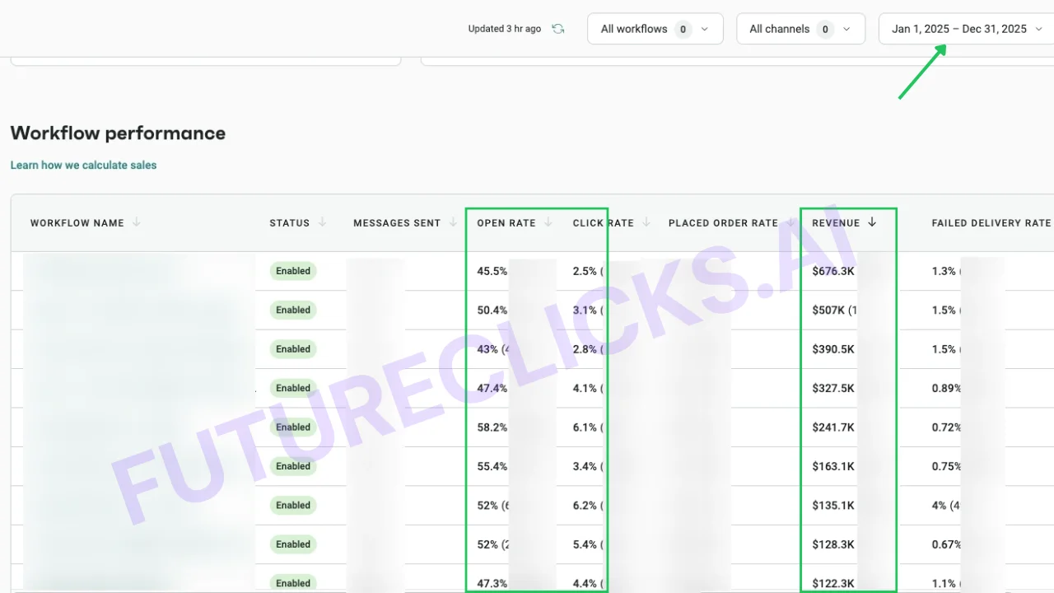Click the 4.1% click rate cell

tap(588, 389)
